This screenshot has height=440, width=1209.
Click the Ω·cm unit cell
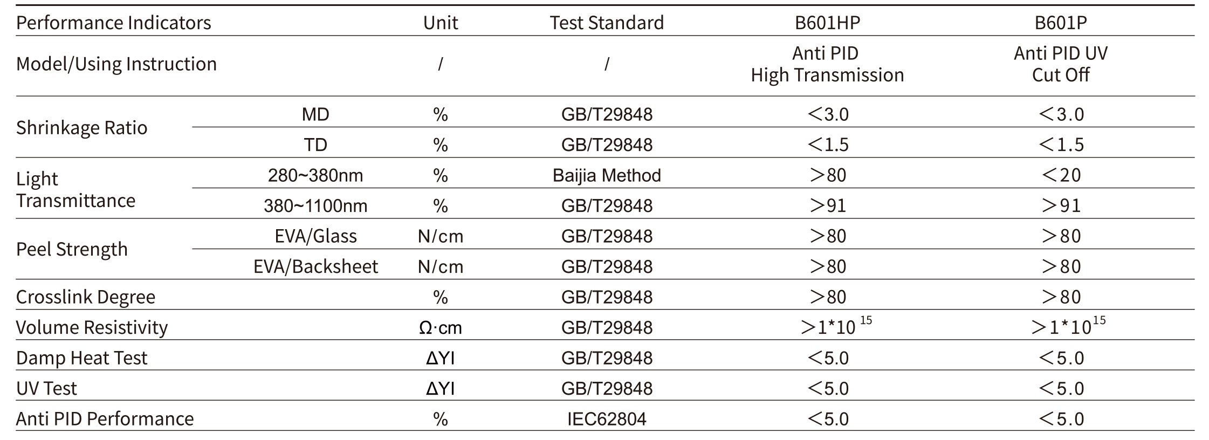pos(441,328)
